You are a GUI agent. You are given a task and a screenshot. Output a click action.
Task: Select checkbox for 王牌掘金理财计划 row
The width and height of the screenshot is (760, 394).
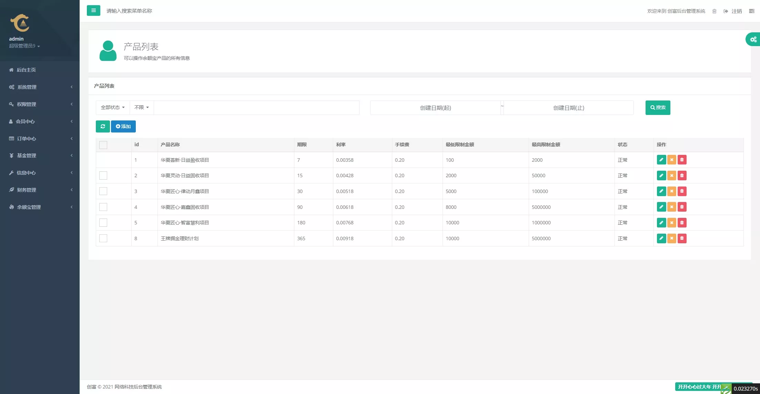click(x=103, y=238)
